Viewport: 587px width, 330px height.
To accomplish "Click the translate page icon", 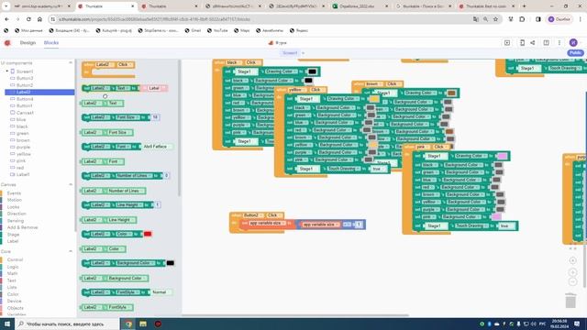I will point(475,19).
